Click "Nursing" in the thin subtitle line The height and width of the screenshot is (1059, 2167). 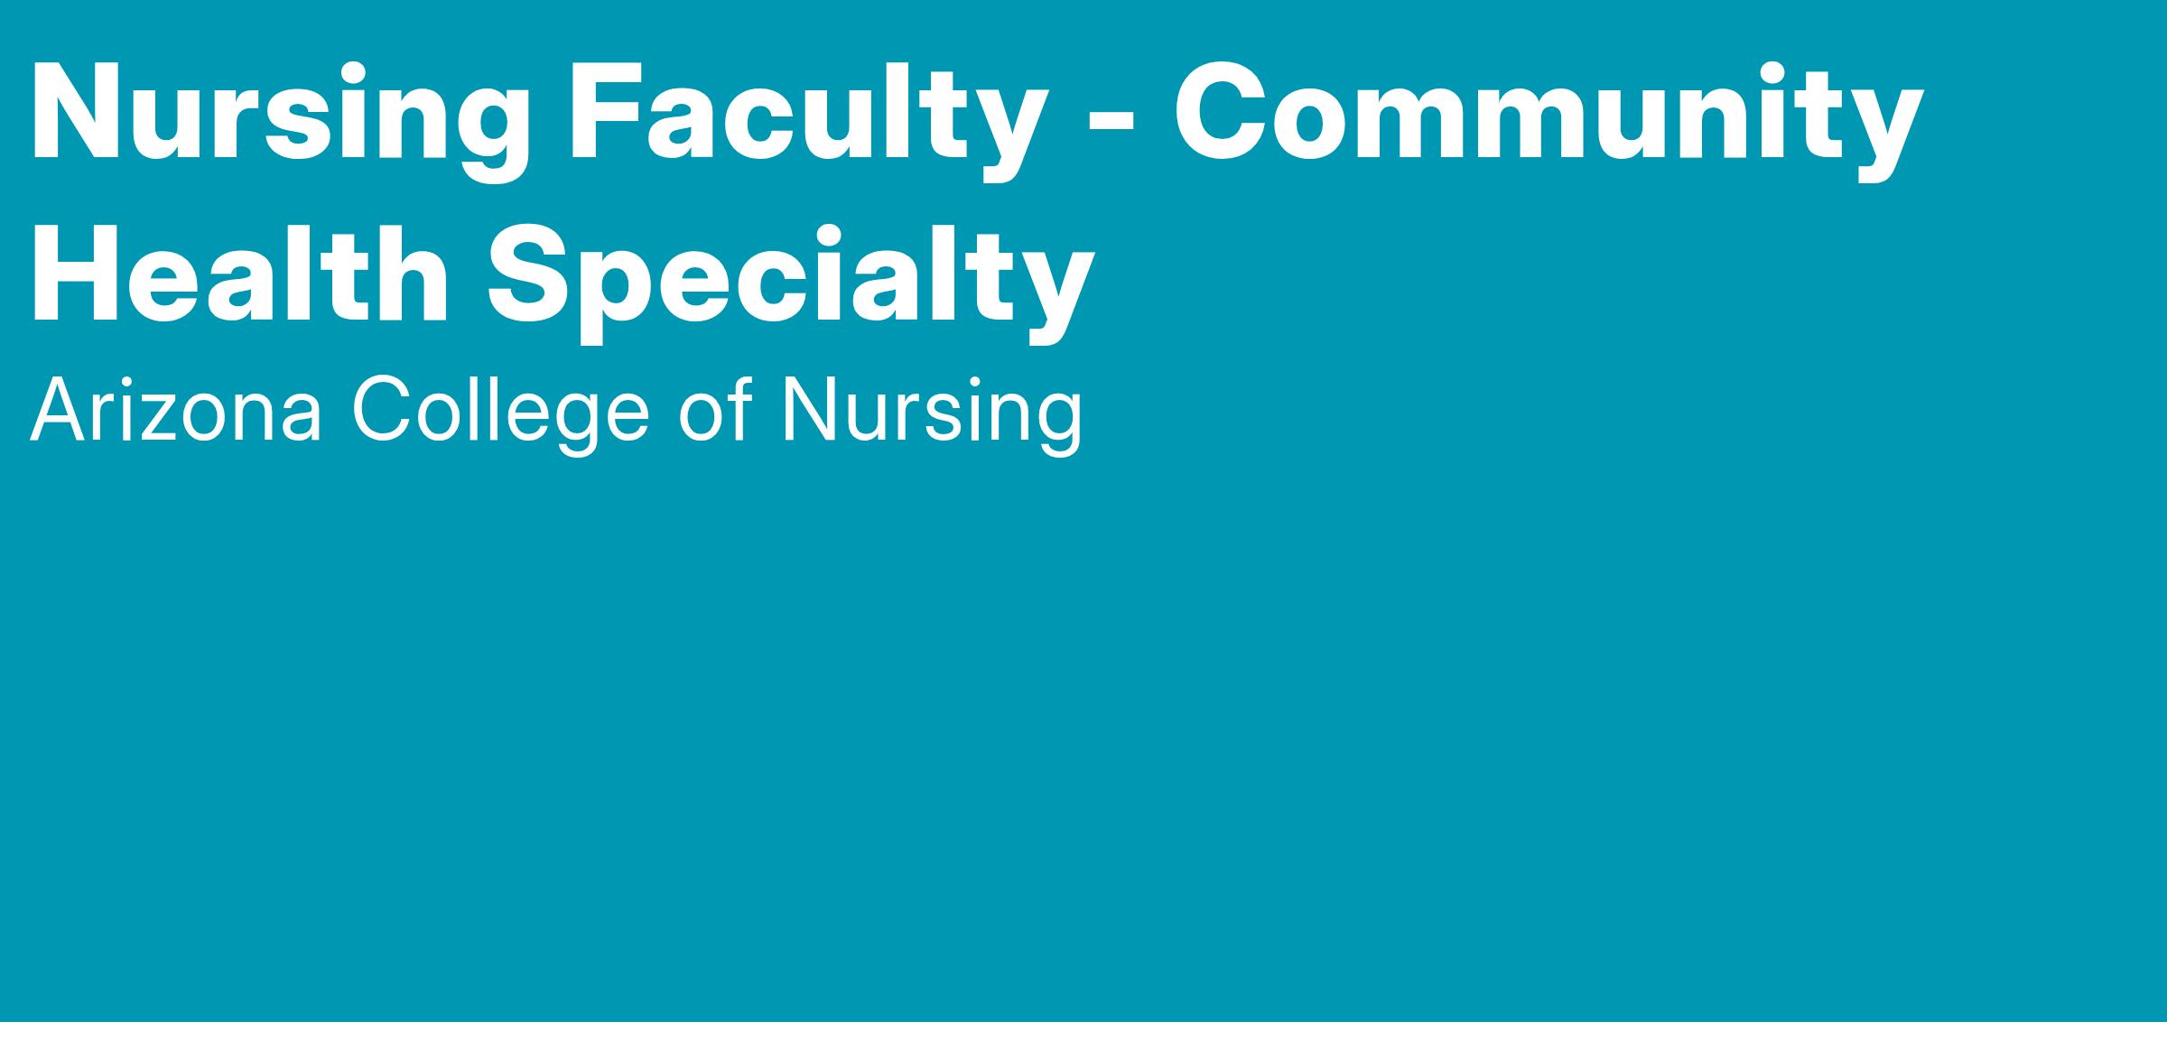[x=931, y=413]
